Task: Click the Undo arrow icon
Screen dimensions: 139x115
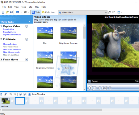Action: pos(18,12)
